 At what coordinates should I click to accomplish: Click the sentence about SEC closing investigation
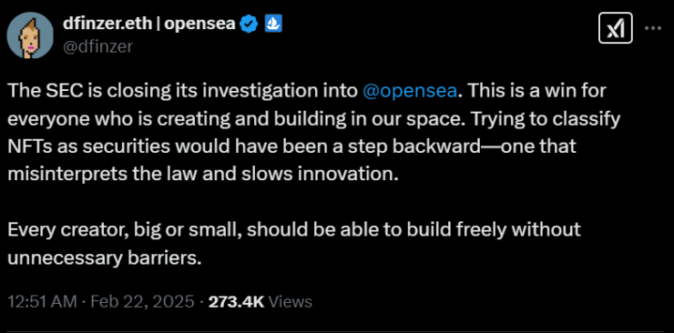(234, 92)
